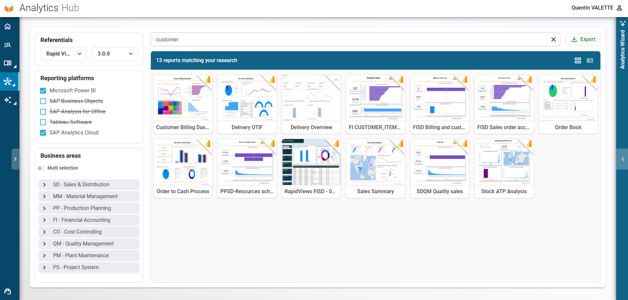The height and width of the screenshot is (300, 628).
Task: Open FISD Billing and cust... report
Action: point(440,104)
